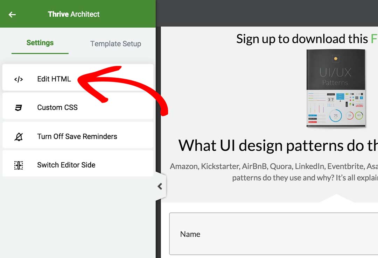Click the 'What UI design patterns' headline

tap(276, 145)
